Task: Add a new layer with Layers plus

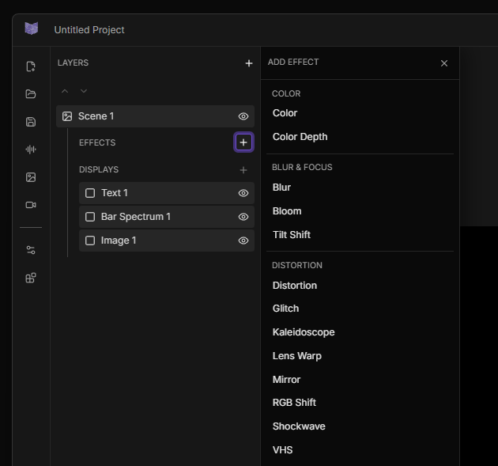Action: click(x=249, y=63)
